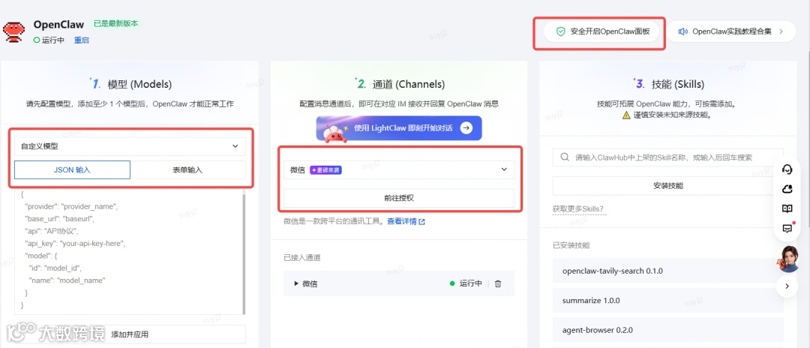810x348 pixels.
Task: Click the JSON editor vertical scrollbar
Action: (244, 253)
